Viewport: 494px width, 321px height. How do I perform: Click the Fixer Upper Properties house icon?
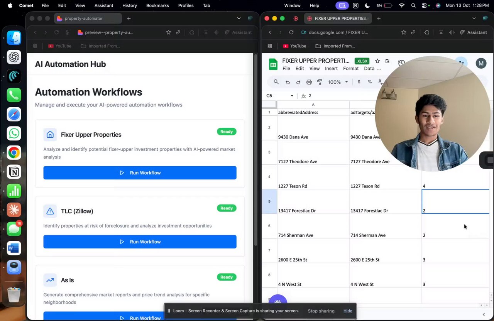pos(50,135)
